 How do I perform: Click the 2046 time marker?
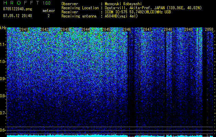(x=127, y=29)
